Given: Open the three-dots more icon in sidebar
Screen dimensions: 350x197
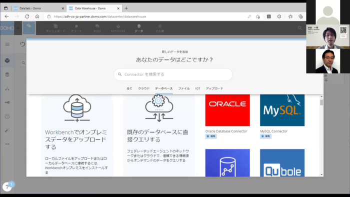Looking at the screenshot, I should point(7,144).
